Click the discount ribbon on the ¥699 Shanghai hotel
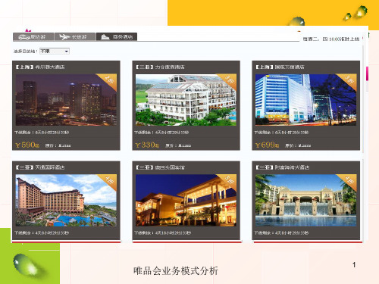 [348, 81]
